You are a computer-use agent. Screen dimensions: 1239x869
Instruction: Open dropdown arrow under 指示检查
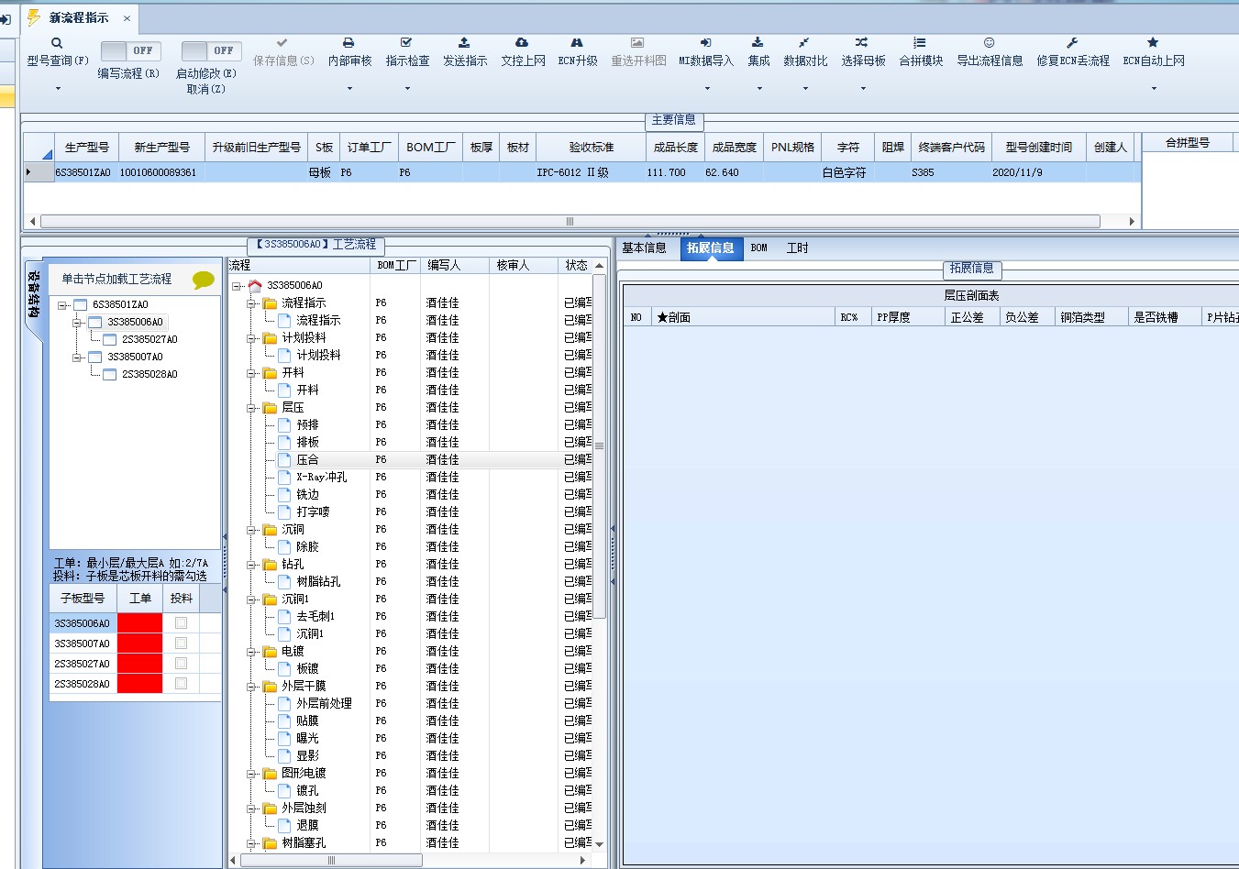coord(407,89)
